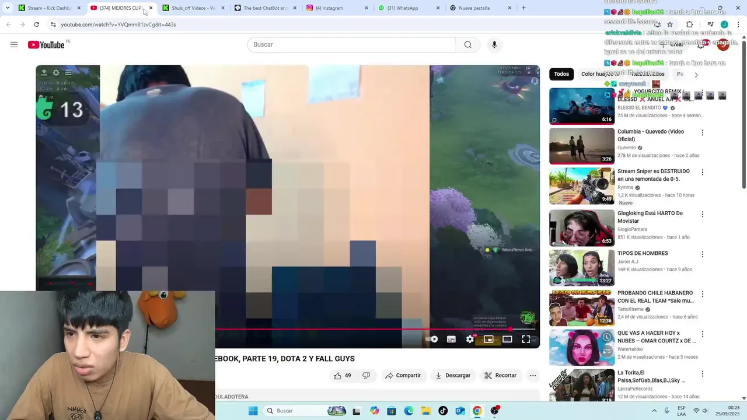
Task: Reload the page with the browser refresh icon
Action: 36,24
